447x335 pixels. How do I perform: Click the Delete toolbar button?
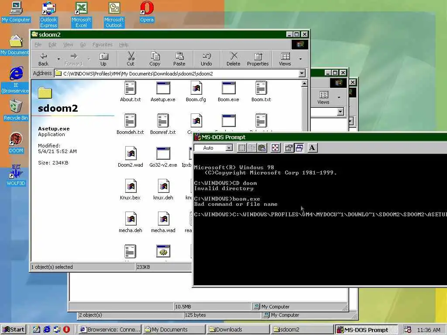click(233, 59)
